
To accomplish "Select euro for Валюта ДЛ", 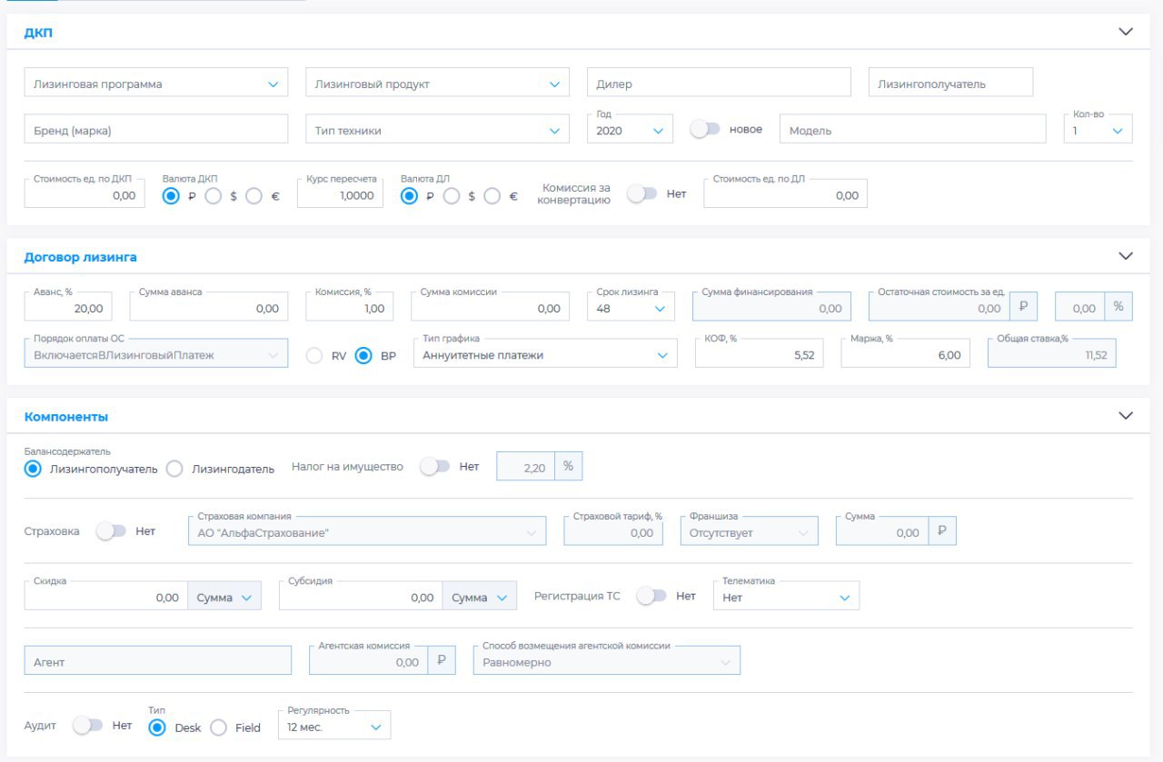I will pos(492,195).
